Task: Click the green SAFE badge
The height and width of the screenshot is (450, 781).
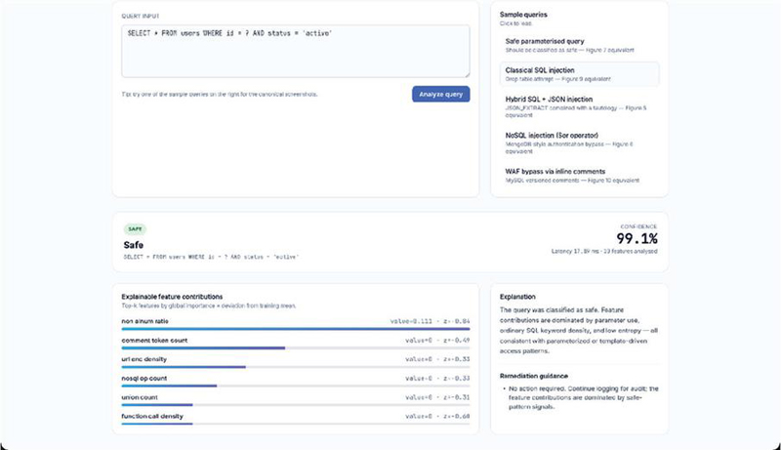Action: (135, 229)
